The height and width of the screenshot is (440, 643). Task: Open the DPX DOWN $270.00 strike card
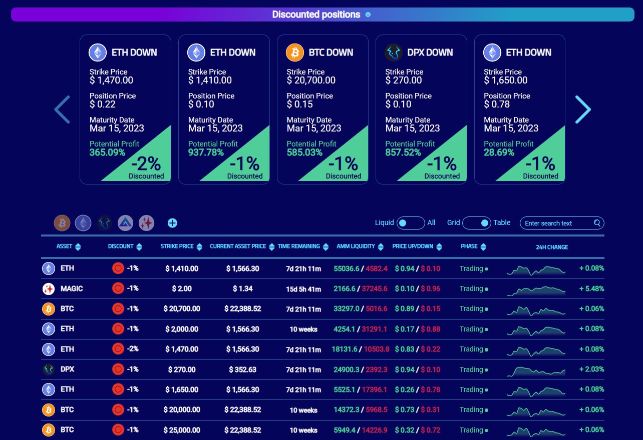point(421,109)
